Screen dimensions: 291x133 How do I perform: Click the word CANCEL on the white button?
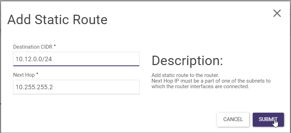point(233,119)
